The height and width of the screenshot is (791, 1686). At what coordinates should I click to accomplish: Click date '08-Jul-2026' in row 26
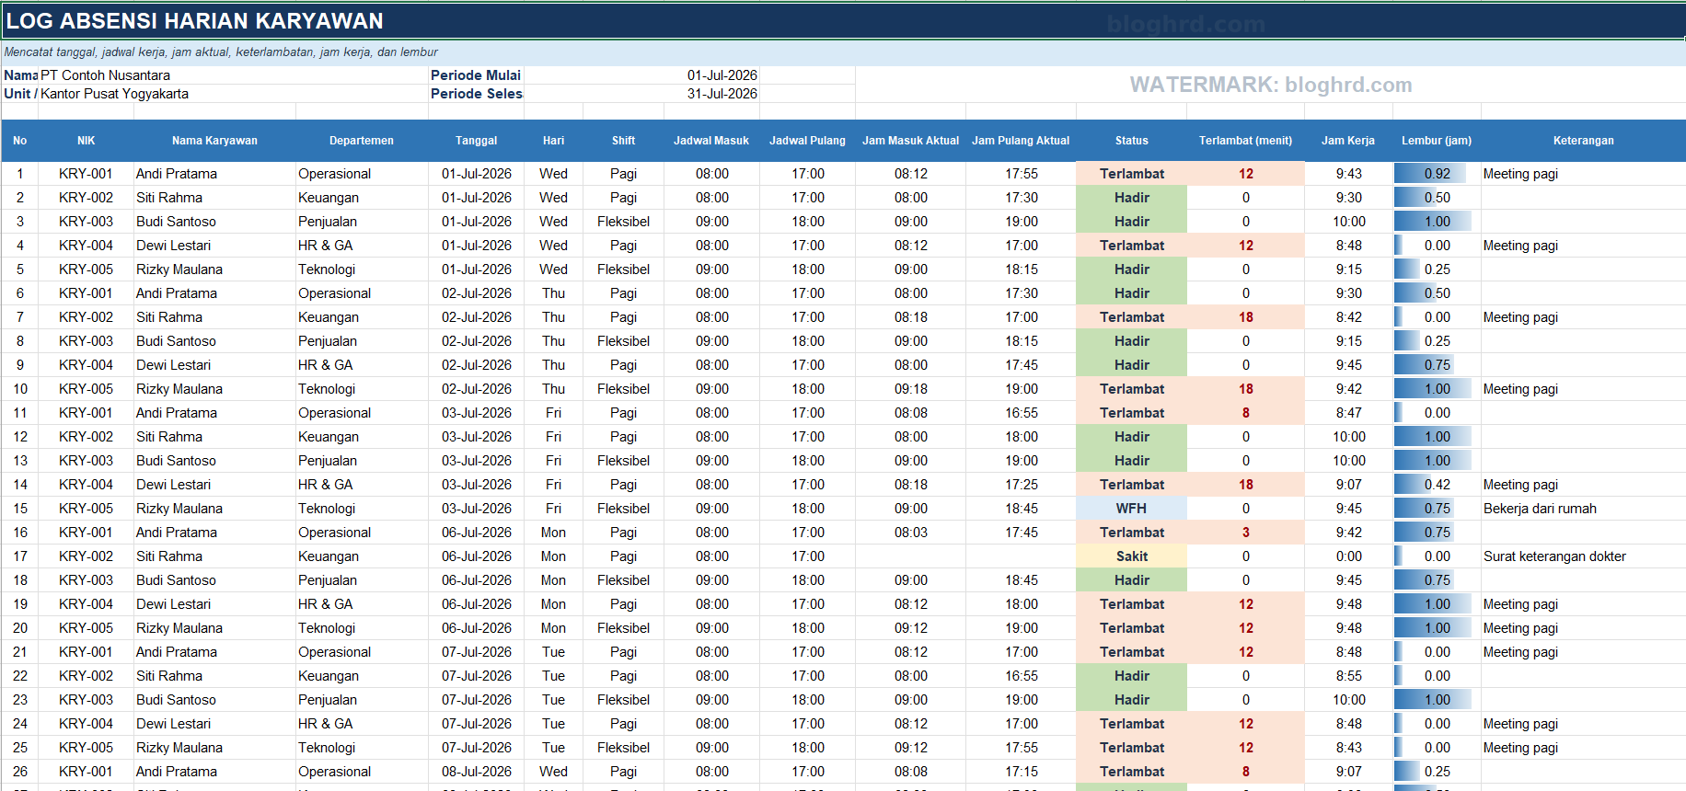[476, 772]
